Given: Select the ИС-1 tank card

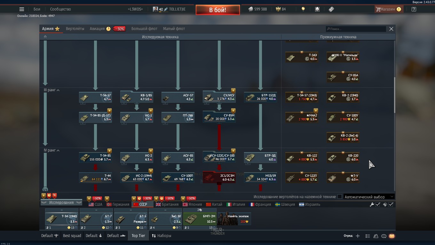Looking at the screenshot, I should point(137,117).
